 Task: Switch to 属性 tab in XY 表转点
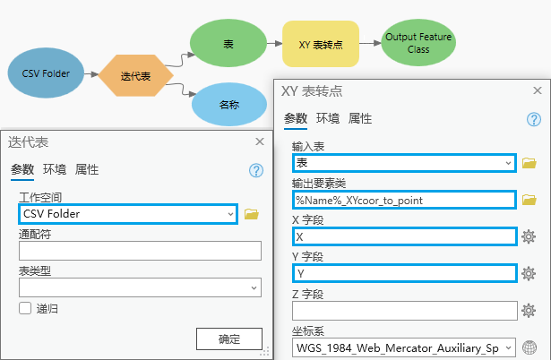[x=360, y=118]
